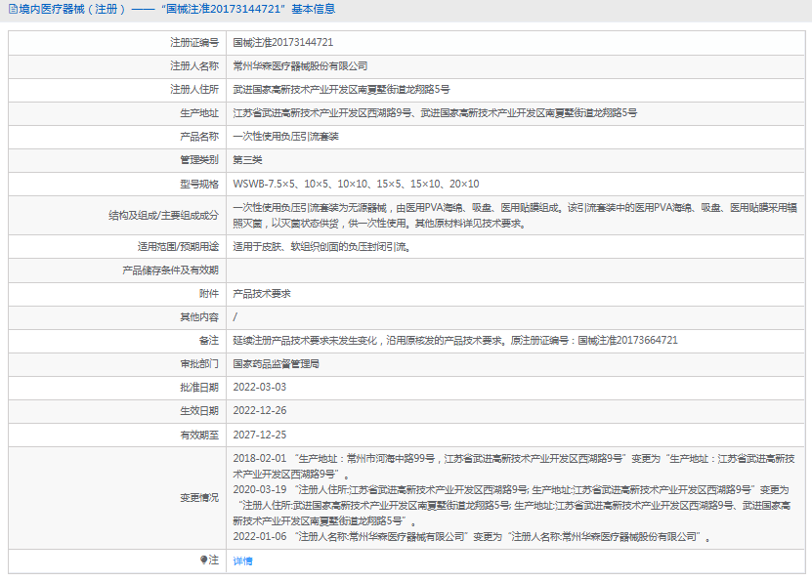Select the WSWB-7.5×5 model specification text
The width and height of the screenshot is (812, 581).
click(x=356, y=184)
